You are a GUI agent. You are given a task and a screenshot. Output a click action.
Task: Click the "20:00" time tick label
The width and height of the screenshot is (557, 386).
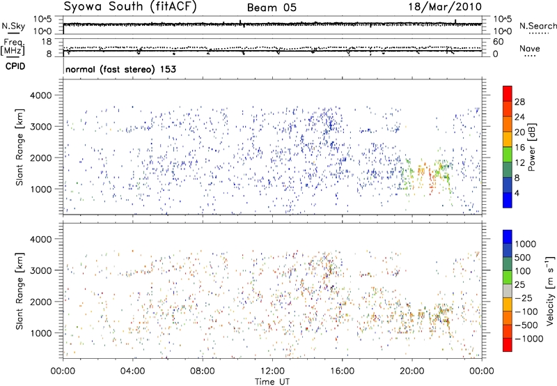pyautogui.click(x=411, y=371)
